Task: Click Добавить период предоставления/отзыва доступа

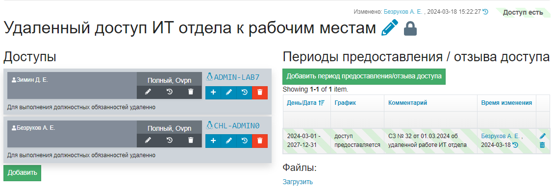Action: coord(364,76)
